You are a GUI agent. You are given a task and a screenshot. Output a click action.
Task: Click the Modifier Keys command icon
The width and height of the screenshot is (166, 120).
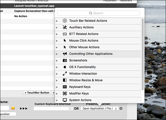pyautogui.click(x=65, y=93)
